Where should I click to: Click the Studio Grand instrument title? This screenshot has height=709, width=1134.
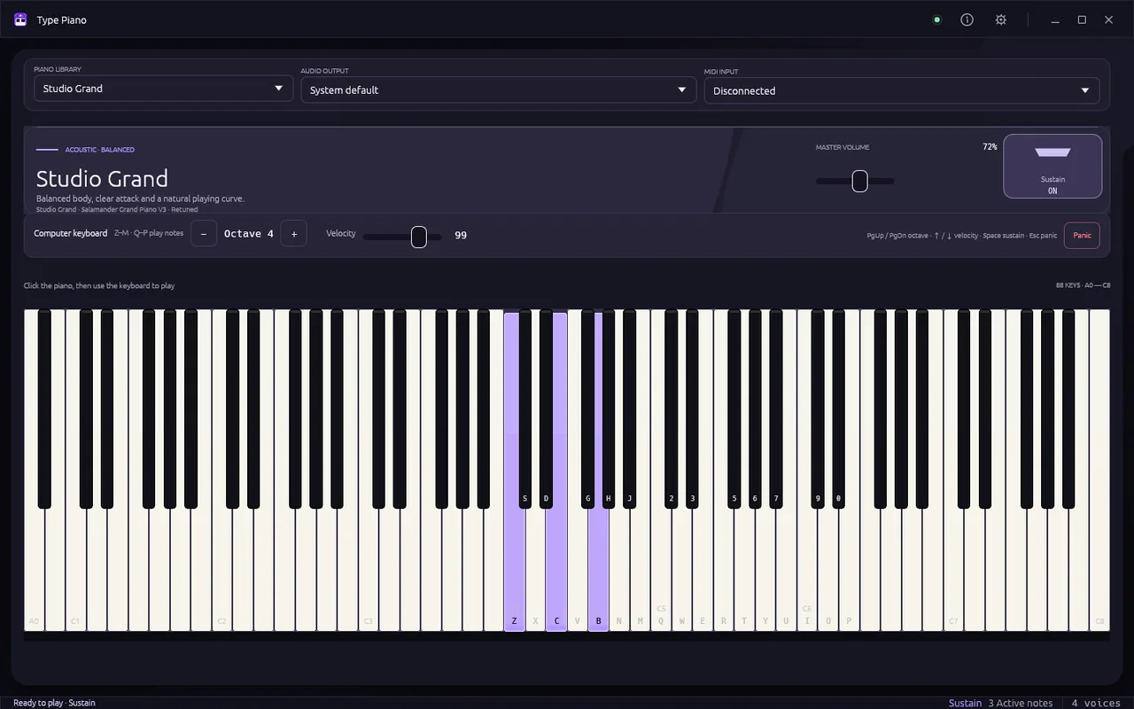click(x=102, y=179)
